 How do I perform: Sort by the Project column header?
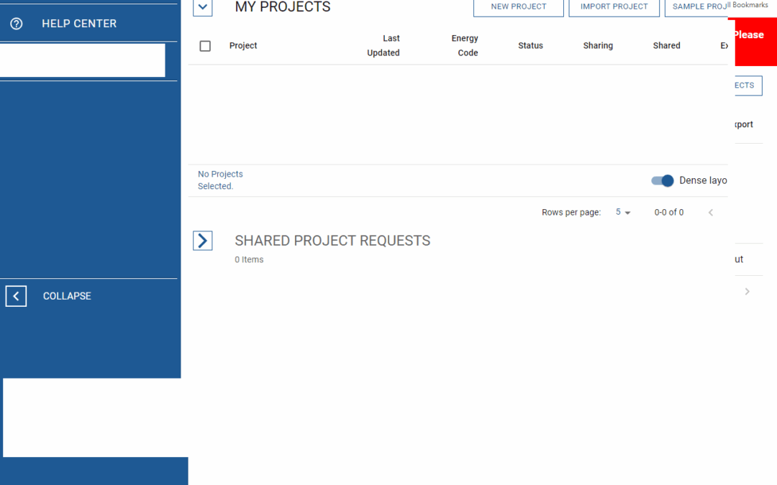tap(243, 46)
